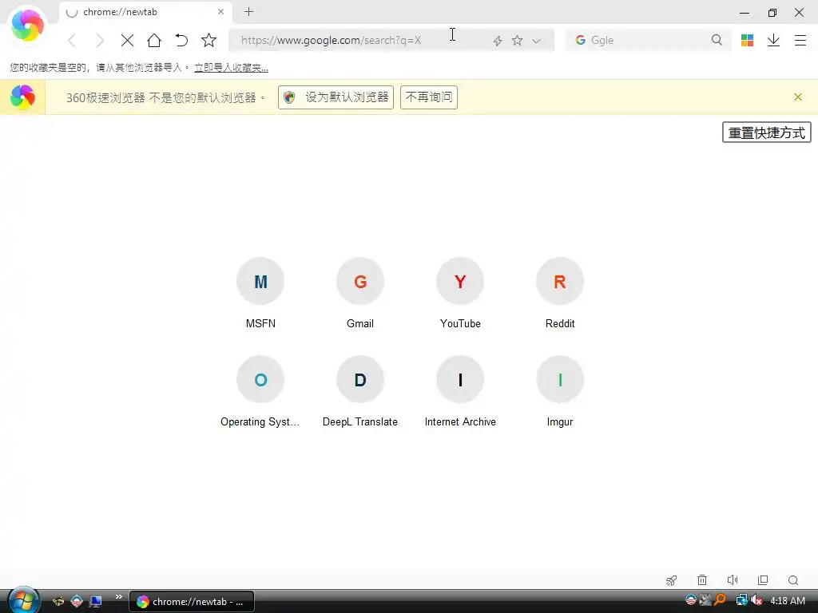
Task: Click the window split status icon
Action: (763, 580)
